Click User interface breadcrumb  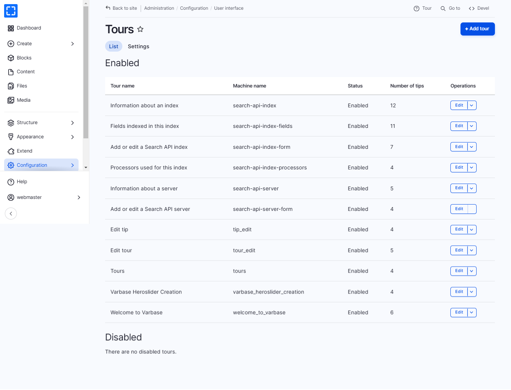pos(229,8)
